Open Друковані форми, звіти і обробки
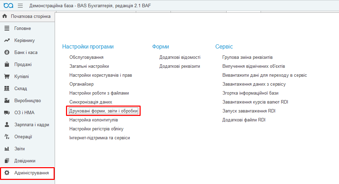 click(x=103, y=111)
